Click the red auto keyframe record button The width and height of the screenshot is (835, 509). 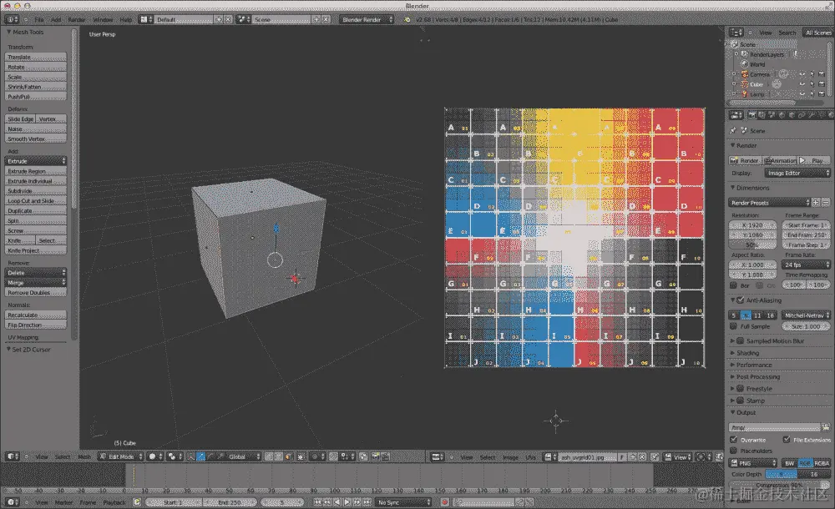pyautogui.click(x=445, y=502)
